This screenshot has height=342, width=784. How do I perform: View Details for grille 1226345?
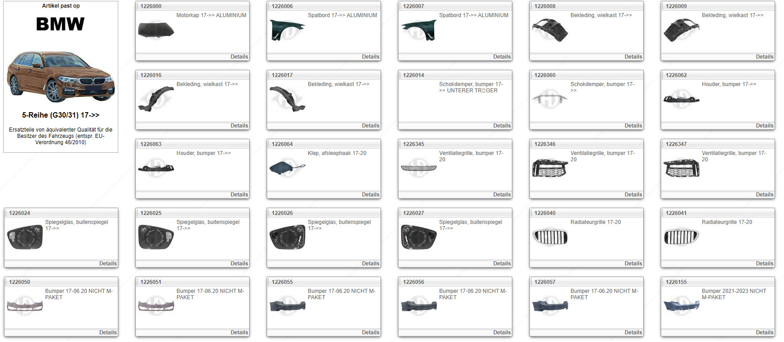502,195
